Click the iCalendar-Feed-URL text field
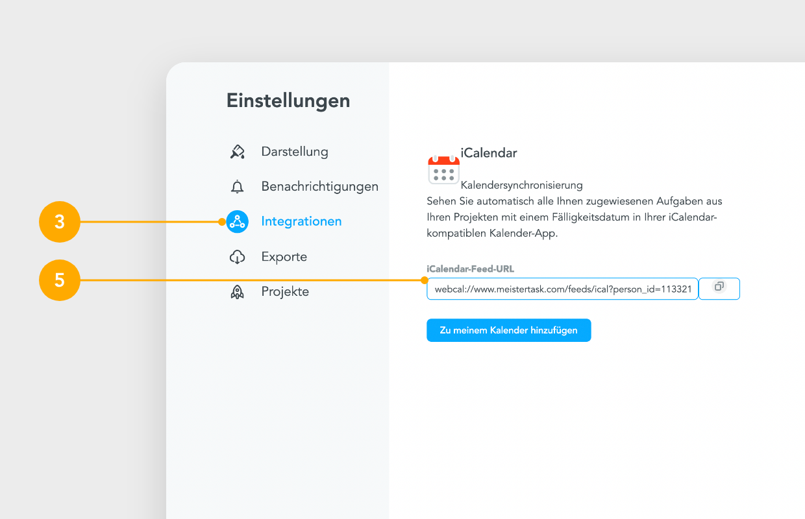The height and width of the screenshot is (519, 805). (562, 289)
